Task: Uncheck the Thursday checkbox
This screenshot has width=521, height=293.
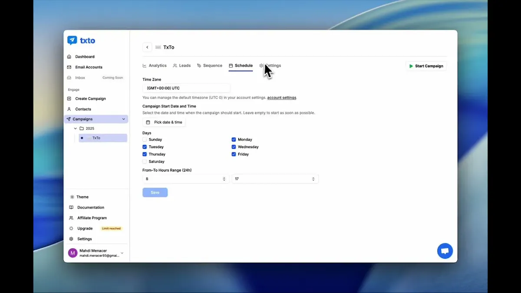Action: point(145,154)
